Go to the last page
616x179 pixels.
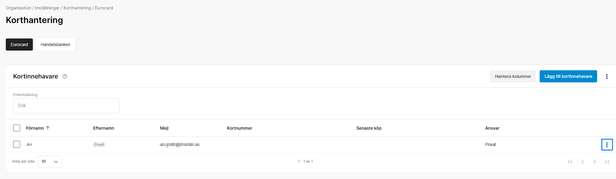(x=607, y=162)
